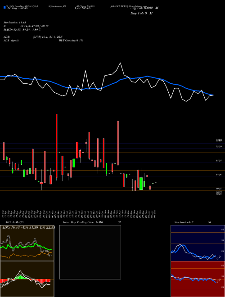This screenshot has height=297, width=225.
Task: Click the 'Day Vol: 0 M' value
Action: tap(141, 13)
